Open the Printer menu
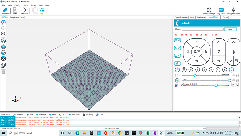The height and width of the screenshot is (136, 241). click(25, 5)
